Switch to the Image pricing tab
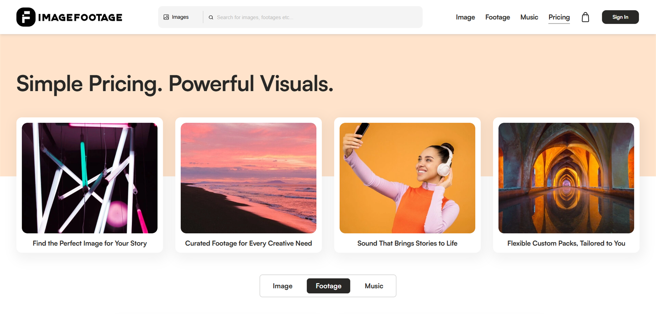Viewport: 656px width, 314px height. [282, 286]
